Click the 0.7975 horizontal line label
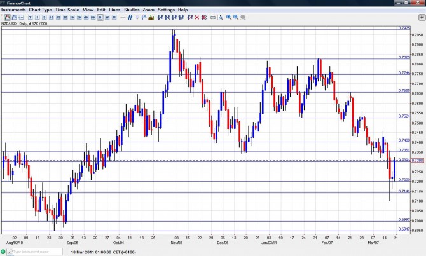The image size is (426, 256). pyautogui.click(x=404, y=28)
